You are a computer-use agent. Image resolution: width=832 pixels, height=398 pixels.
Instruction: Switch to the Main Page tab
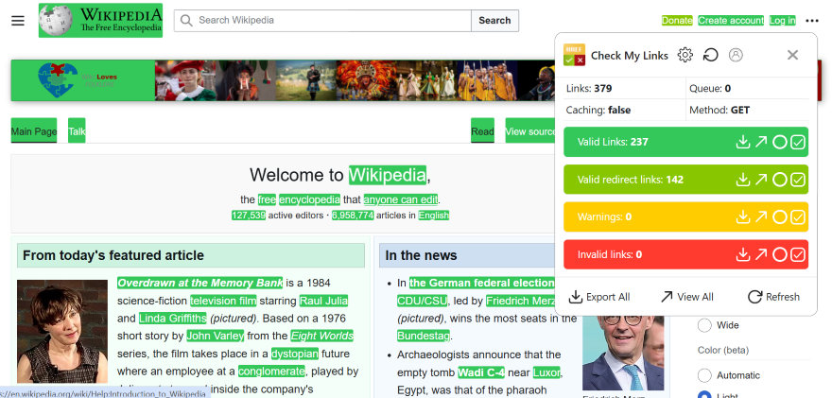pos(34,131)
